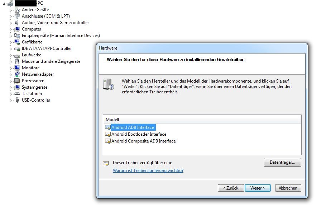Select the Prozessoren tree label
Screen dimensions: 316x205
pyautogui.click(x=33, y=81)
